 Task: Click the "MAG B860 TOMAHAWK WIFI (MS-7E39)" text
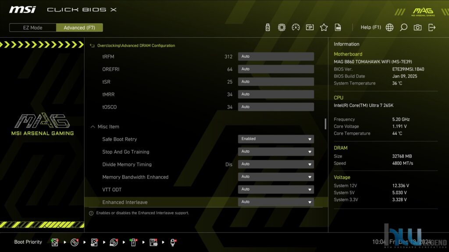coord(373,62)
